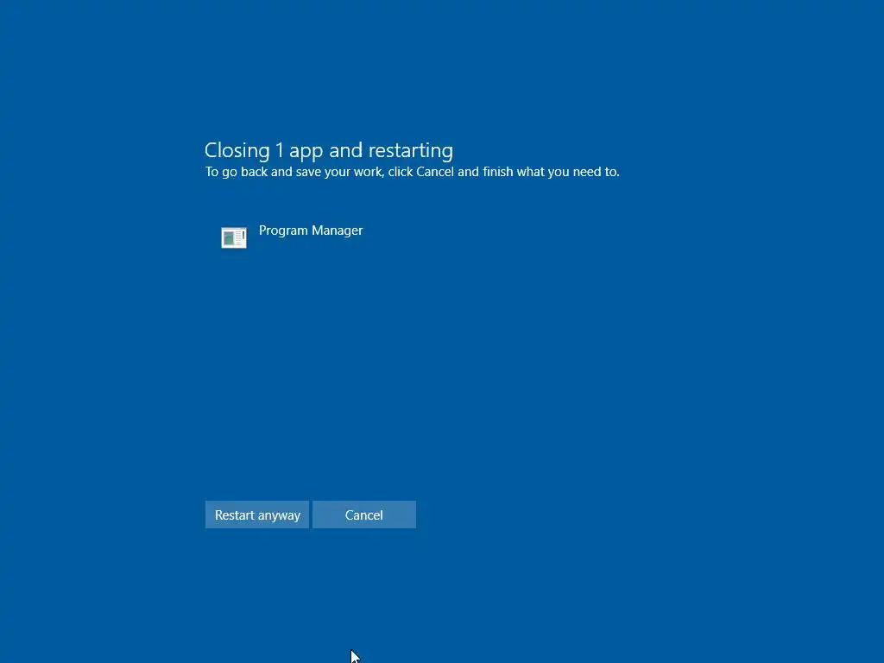Choose Restart anyway to close Program Manager
This screenshot has height=663, width=884.
tap(257, 515)
